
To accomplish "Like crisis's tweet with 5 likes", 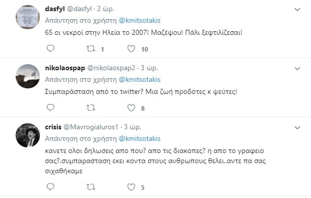I will coord(131,187).
